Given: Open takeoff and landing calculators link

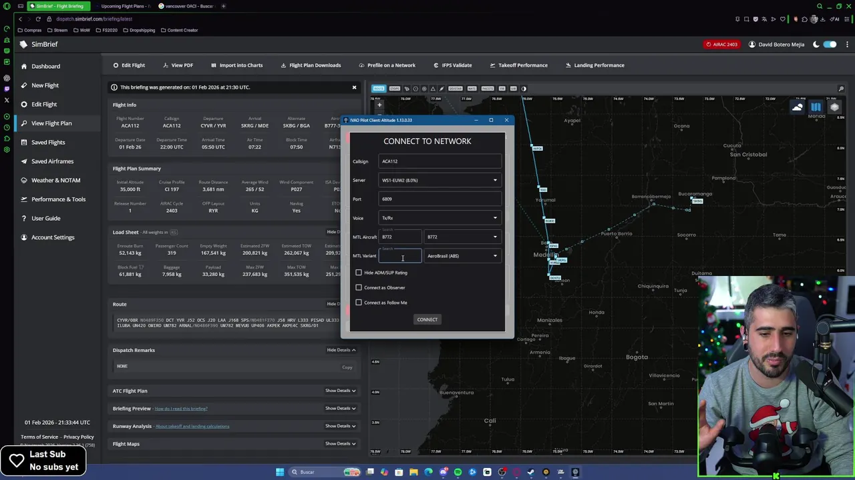Looking at the screenshot, I should (x=192, y=427).
